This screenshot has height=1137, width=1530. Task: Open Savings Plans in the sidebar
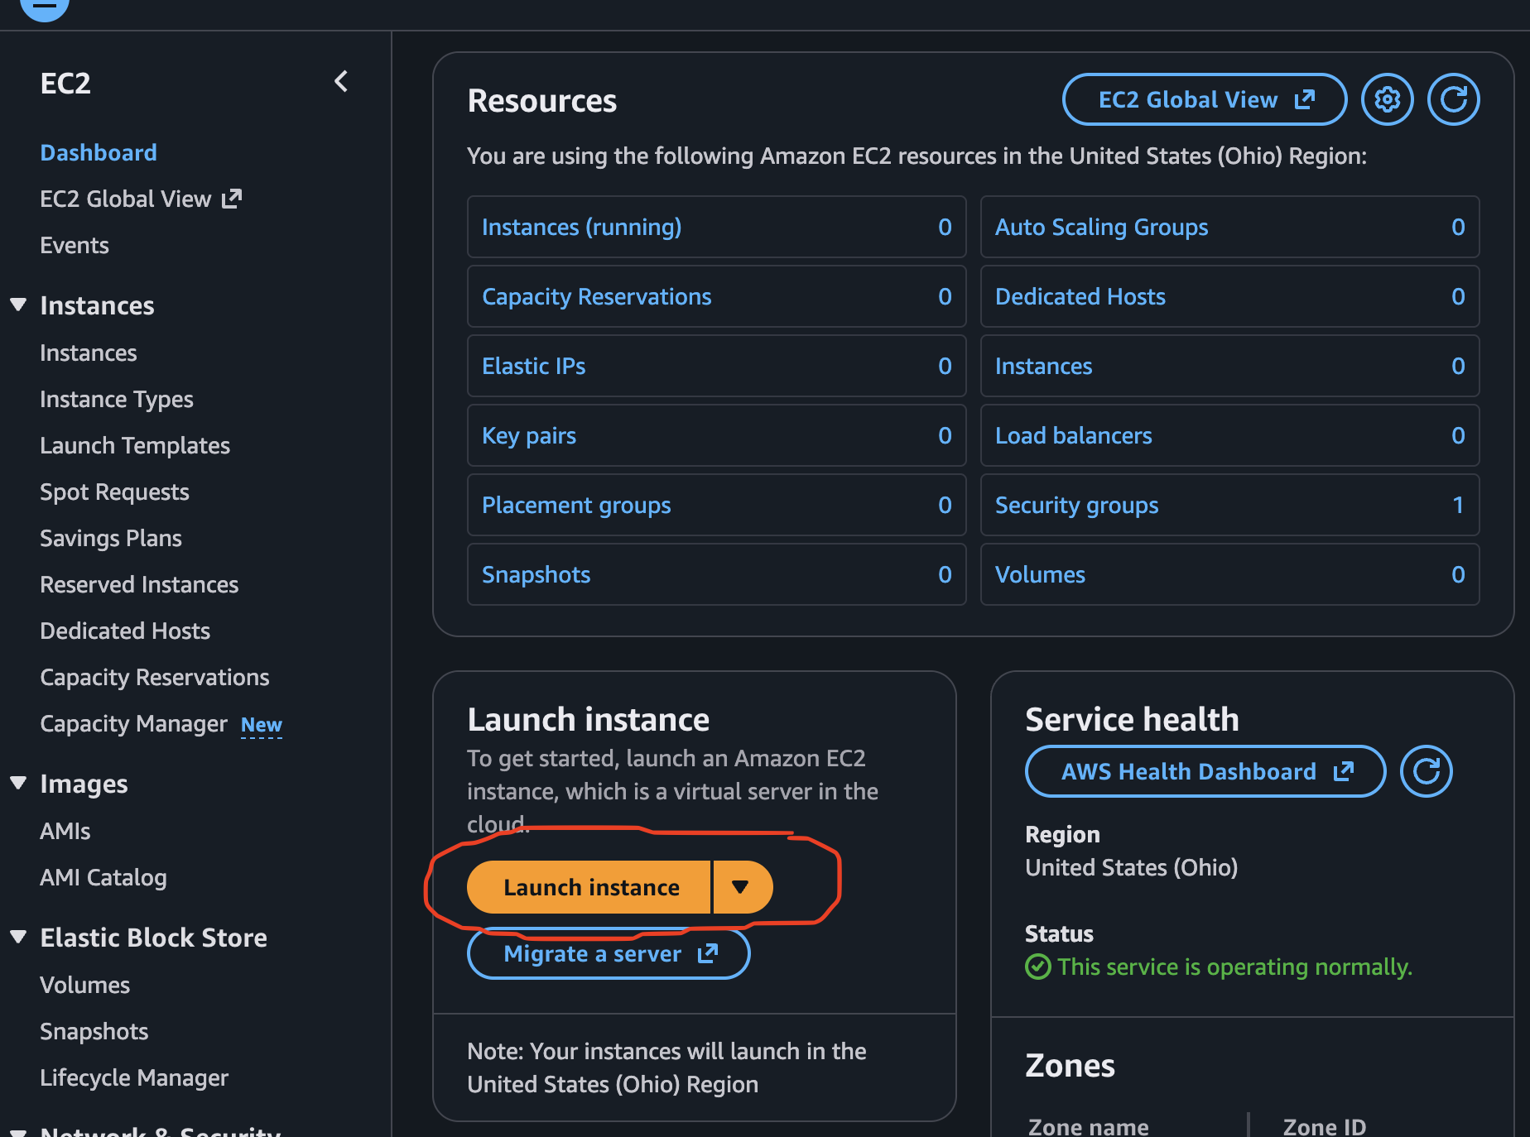(111, 538)
